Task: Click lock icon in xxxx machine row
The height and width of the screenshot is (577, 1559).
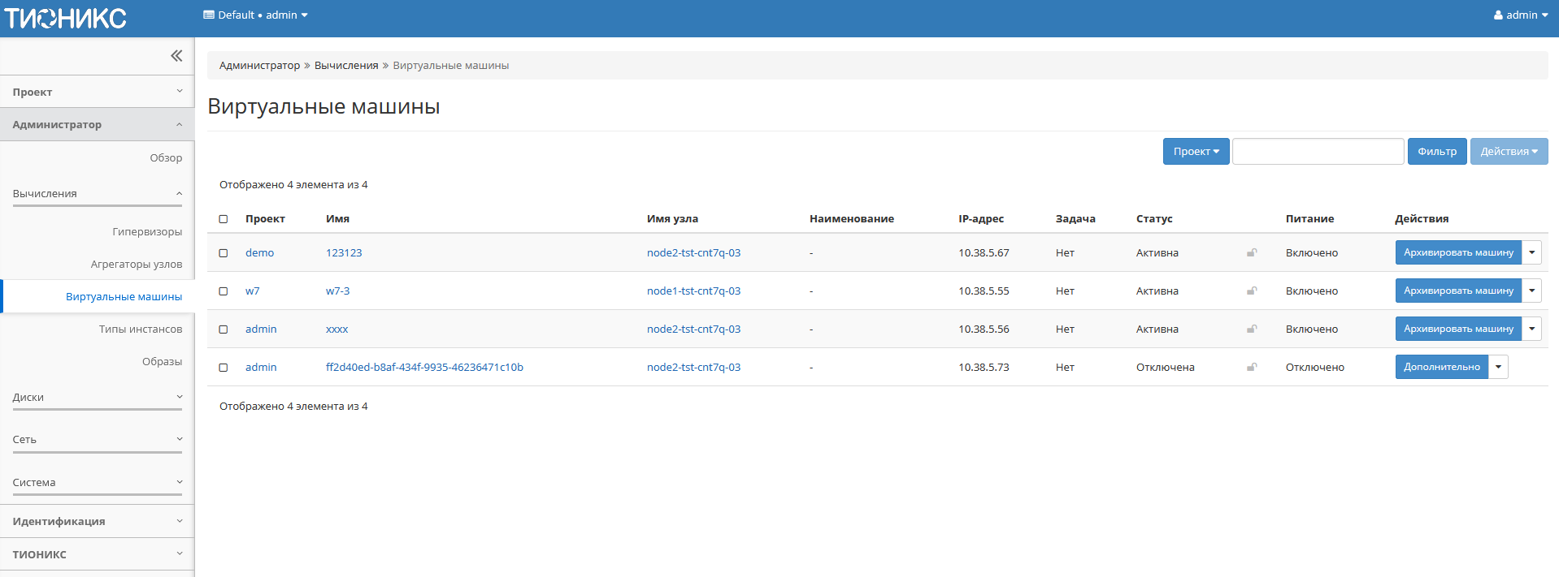Action: coord(1252,329)
